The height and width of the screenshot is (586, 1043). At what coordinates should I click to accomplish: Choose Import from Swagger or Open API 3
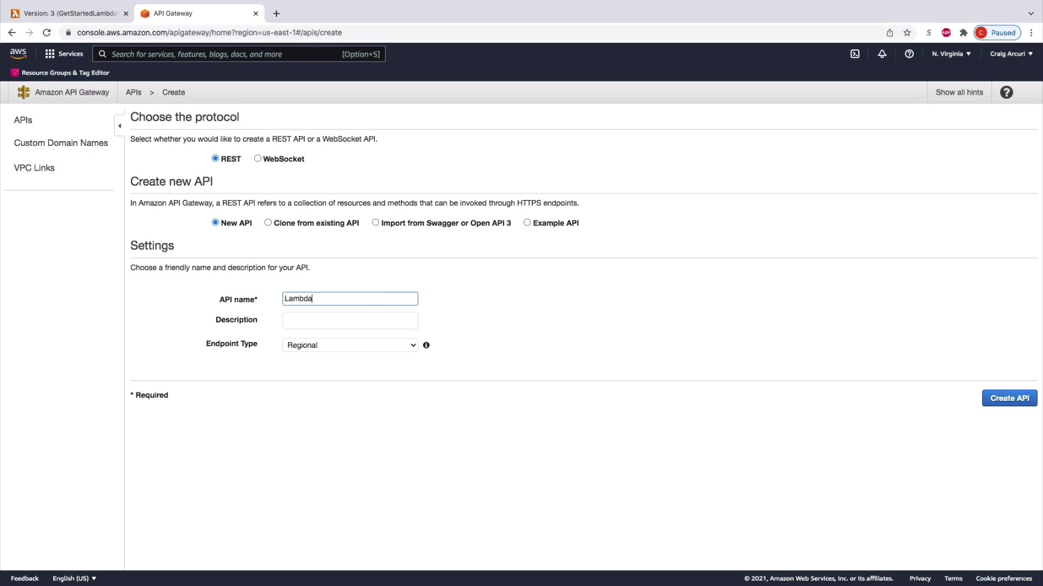point(375,222)
